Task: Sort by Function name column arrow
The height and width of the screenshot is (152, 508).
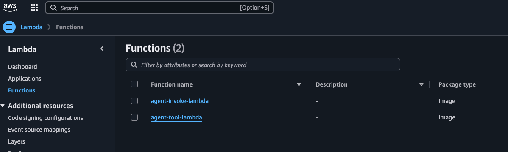Action: tap(299, 84)
